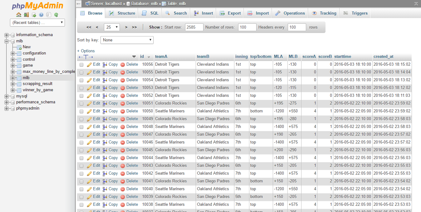Open the Query window icon
This screenshot has height=212, width=421.
tap(34, 15)
